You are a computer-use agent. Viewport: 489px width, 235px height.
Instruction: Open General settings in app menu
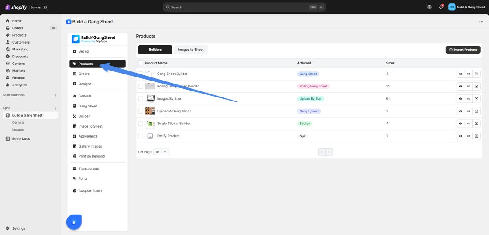click(x=97, y=96)
